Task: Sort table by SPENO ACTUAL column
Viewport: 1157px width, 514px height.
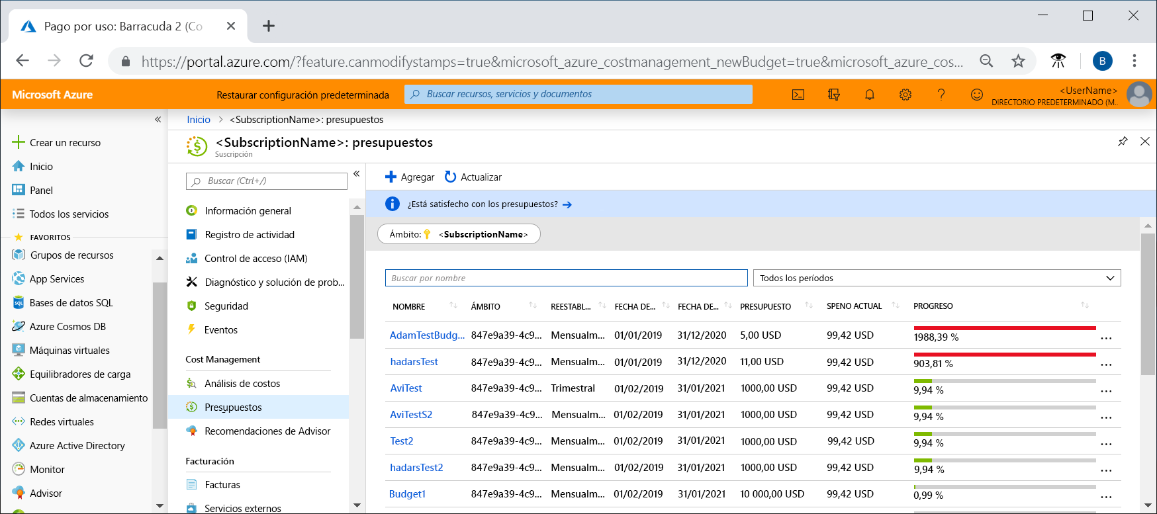Action: coord(854,306)
